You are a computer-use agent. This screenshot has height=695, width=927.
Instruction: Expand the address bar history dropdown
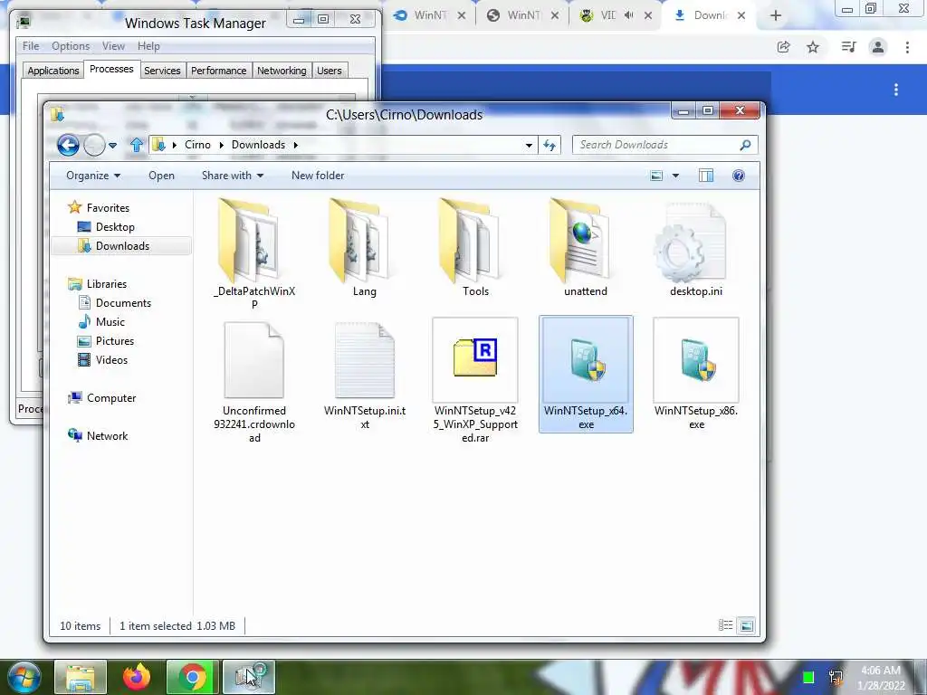click(x=529, y=145)
